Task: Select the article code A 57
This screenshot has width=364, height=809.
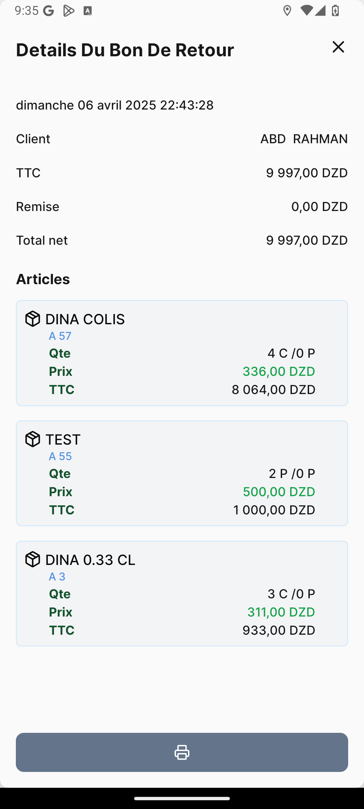Action: click(60, 336)
